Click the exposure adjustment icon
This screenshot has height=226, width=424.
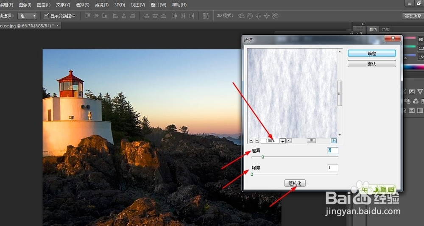(412, 92)
